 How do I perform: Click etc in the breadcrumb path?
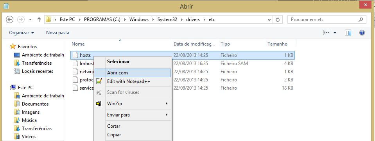(x=212, y=19)
